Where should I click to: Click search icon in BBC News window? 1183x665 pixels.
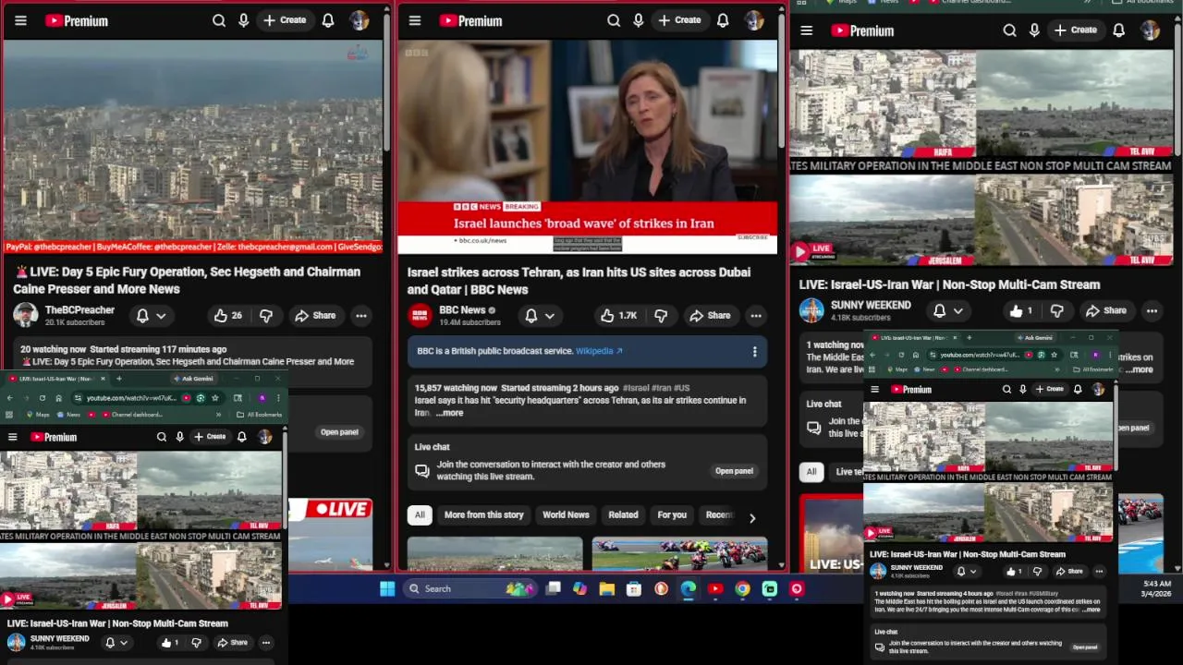coord(614,20)
